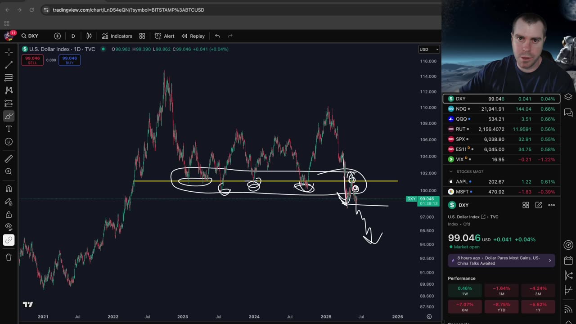Select the trend line drawing tool
576x324 pixels.
[x=9, y=65]
